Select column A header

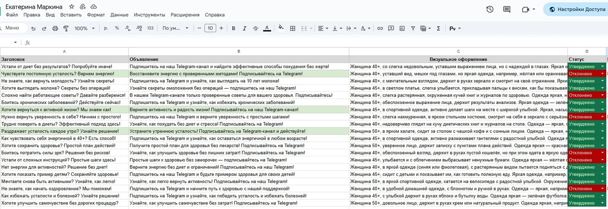coord(64,52)
